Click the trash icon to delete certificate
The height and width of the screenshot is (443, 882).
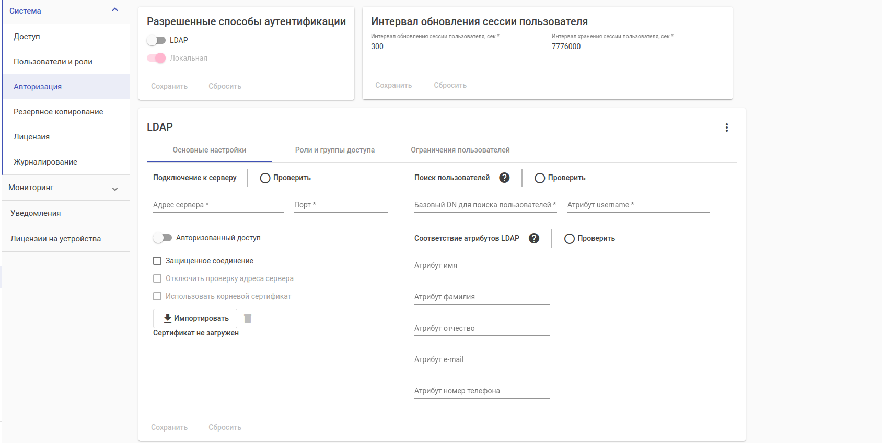pyautogui.click(x=248, y=319)
